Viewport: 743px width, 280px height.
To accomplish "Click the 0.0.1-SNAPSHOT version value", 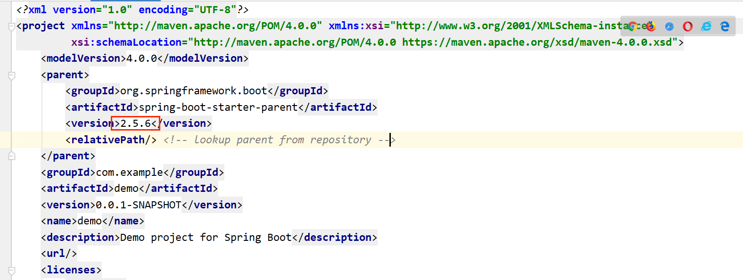I will 139,205.
